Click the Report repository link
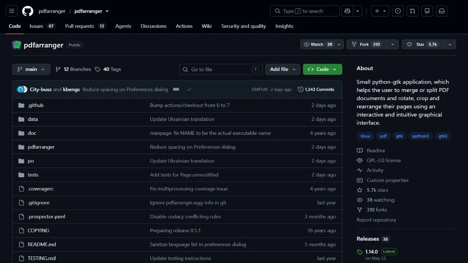This screenshot has width=468, height=263. pyautogui.click(x=376, y=220)
